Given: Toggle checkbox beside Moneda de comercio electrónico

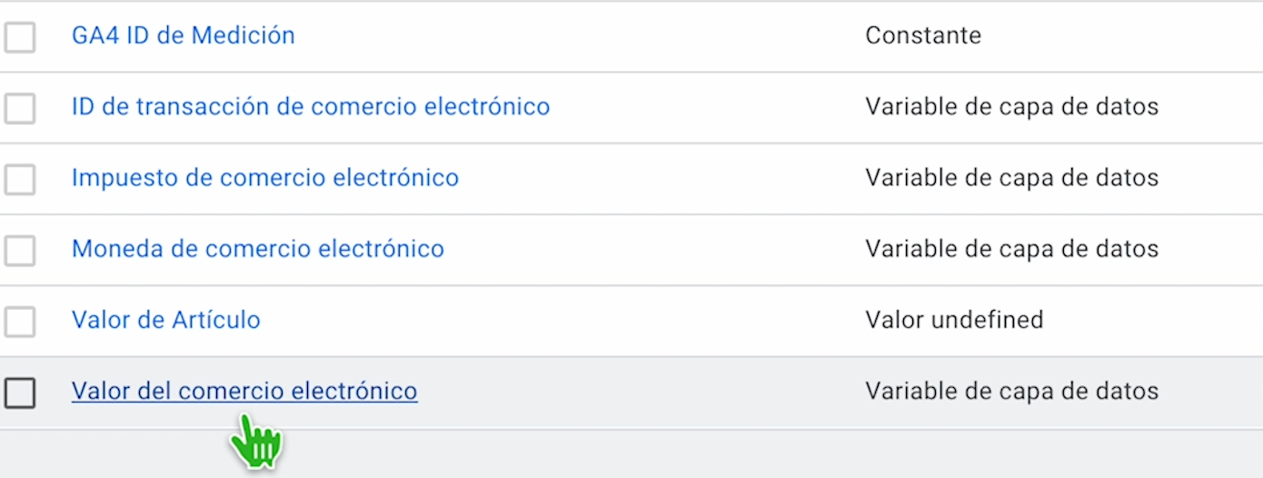Looking at the screenshot, I should coord(20,250).
